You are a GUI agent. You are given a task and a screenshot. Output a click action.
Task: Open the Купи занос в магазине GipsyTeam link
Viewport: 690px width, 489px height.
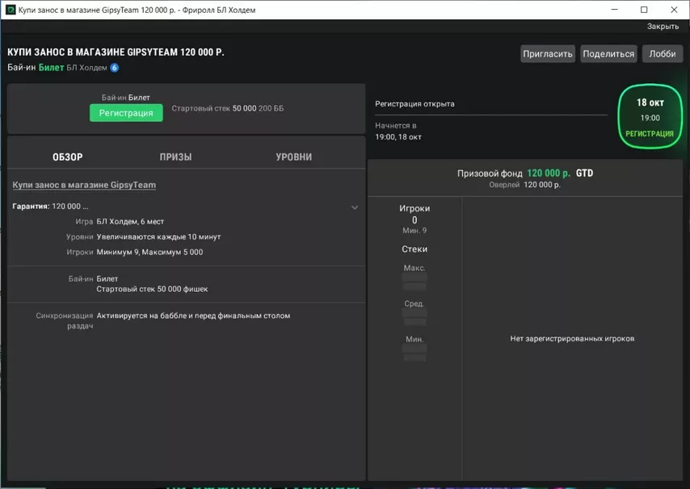pyautogui.click(x=84, y=185)
